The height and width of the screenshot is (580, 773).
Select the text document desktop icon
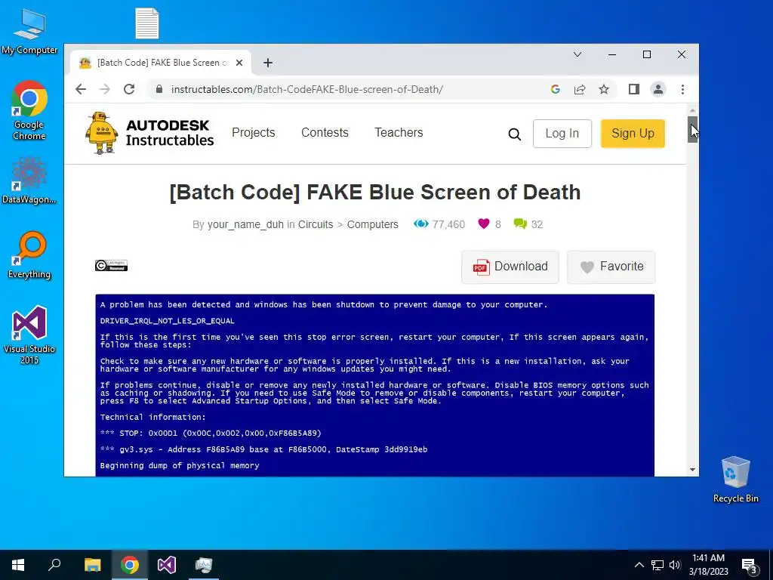(x=147, y=23)
